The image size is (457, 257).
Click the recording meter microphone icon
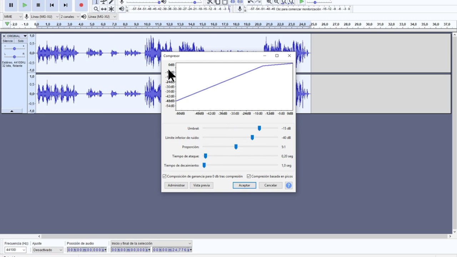[x=240, y=9]
